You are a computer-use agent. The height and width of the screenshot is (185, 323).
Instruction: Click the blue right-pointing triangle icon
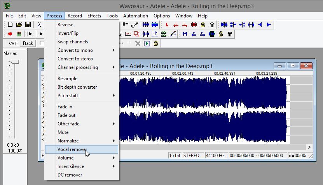tap(269, 25)
